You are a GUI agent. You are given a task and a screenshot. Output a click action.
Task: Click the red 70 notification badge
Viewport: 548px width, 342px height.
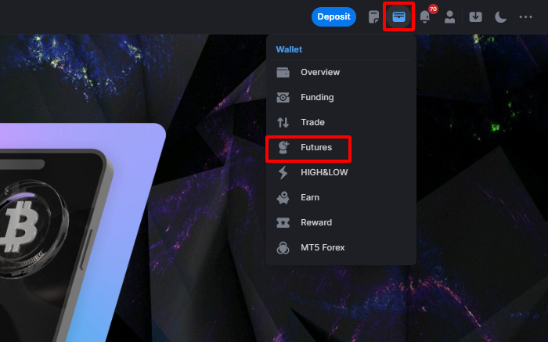coord(433,9)
